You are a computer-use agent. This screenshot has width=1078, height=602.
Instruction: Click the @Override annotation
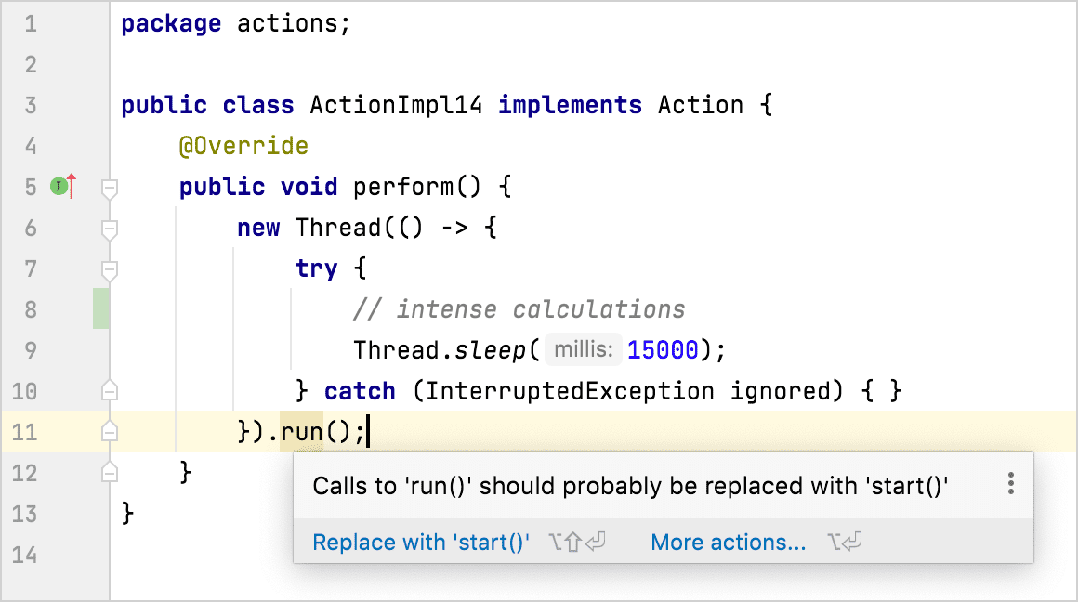243,146
